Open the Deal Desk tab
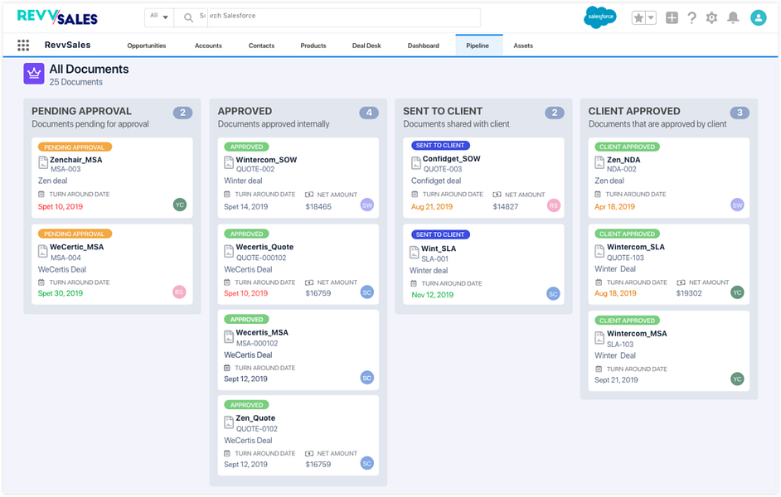The width and height of the screenshot is (781, 497). 366,46
